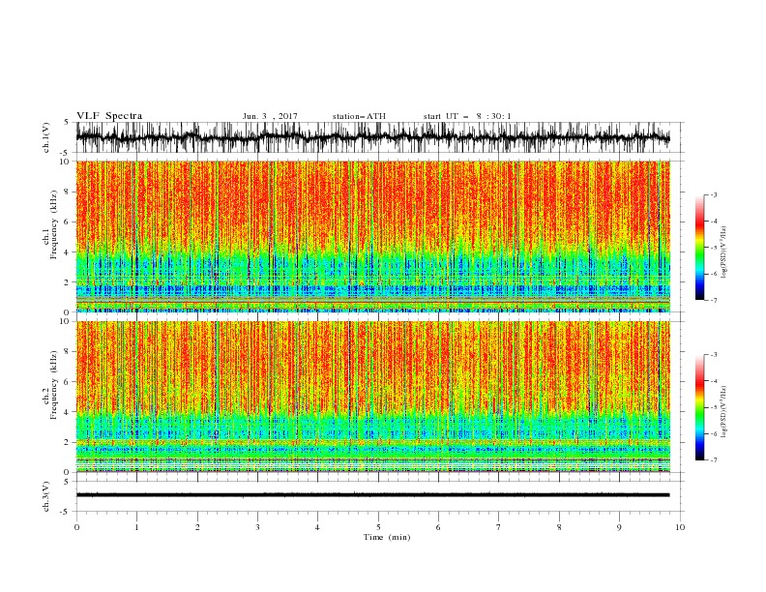766x592 pixels.
Task: Click the "4" minute tick on time axis
Action: (317, 527)
